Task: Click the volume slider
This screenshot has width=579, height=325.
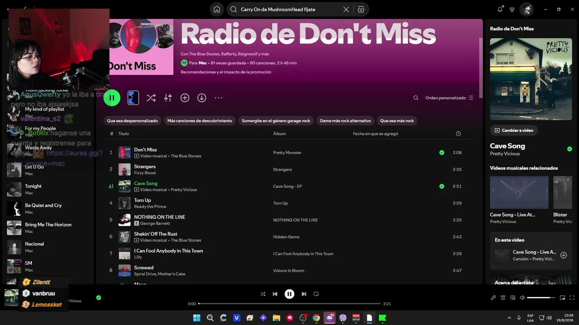Action: pos(541,297)
